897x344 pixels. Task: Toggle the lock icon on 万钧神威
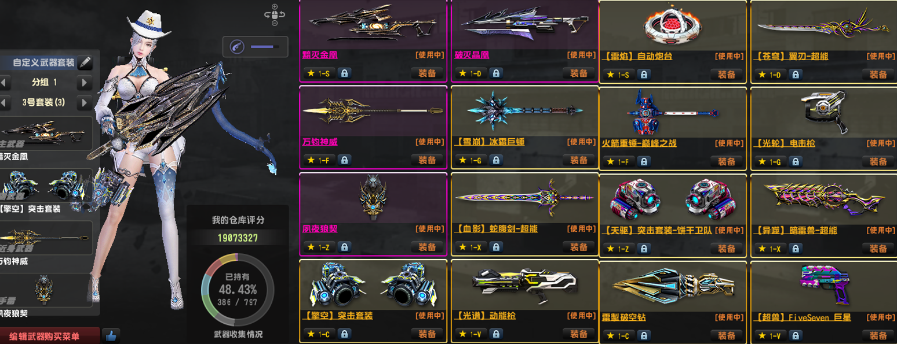tap(344, 160)
